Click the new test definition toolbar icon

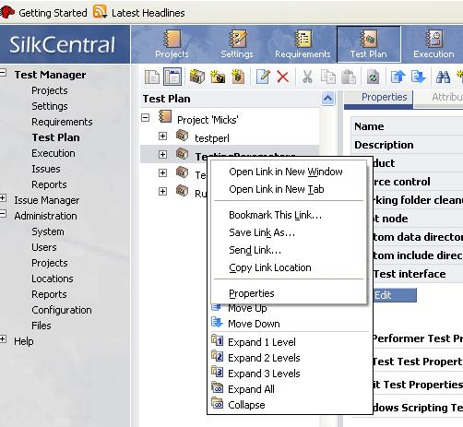pyautogui.click(x=238, y=77)
